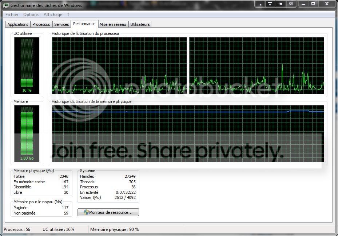
Task: Click the Disponible label
Action: (22, 187)
